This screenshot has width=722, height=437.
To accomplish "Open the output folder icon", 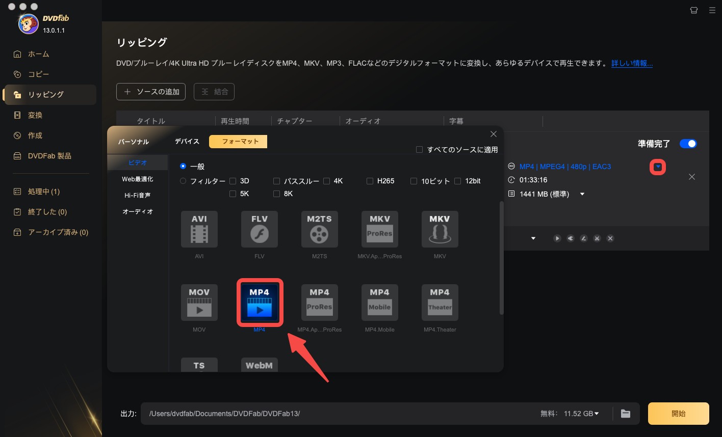I will coord(626,414).
